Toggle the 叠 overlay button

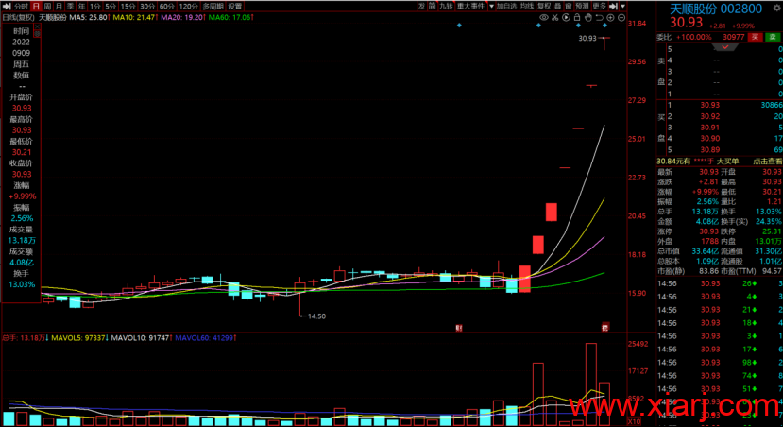point(558,6)
